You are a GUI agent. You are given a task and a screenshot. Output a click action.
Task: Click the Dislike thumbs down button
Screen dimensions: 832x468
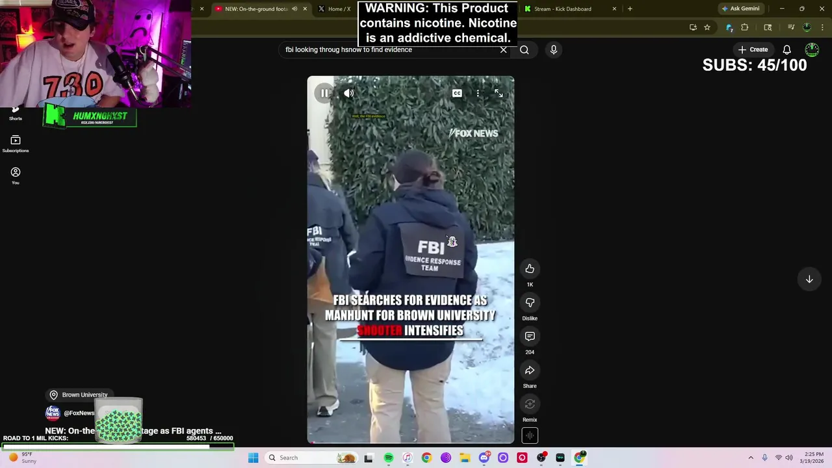tap(530, 302)
